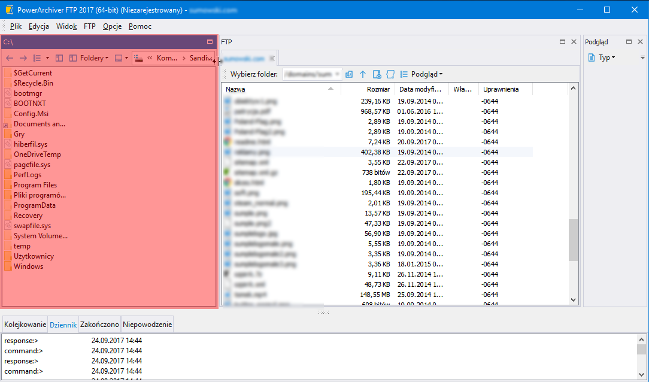Switch to the Kolejkowanie tab
The image size is (649, 382).
(x=25, y=325)
